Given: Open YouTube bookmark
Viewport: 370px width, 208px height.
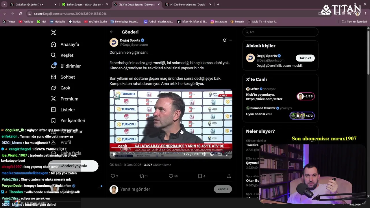Looking at the screenshot, I should pyautogui.click(x=26, y=22).
